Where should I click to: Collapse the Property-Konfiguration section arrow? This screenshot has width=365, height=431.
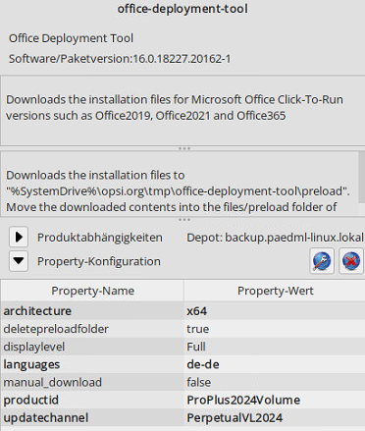coord(19,261)
